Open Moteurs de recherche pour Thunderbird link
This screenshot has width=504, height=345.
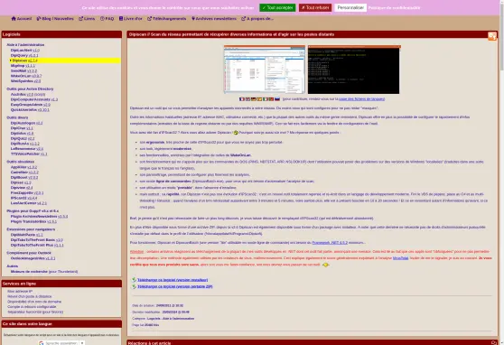click(x=44, y=271)
